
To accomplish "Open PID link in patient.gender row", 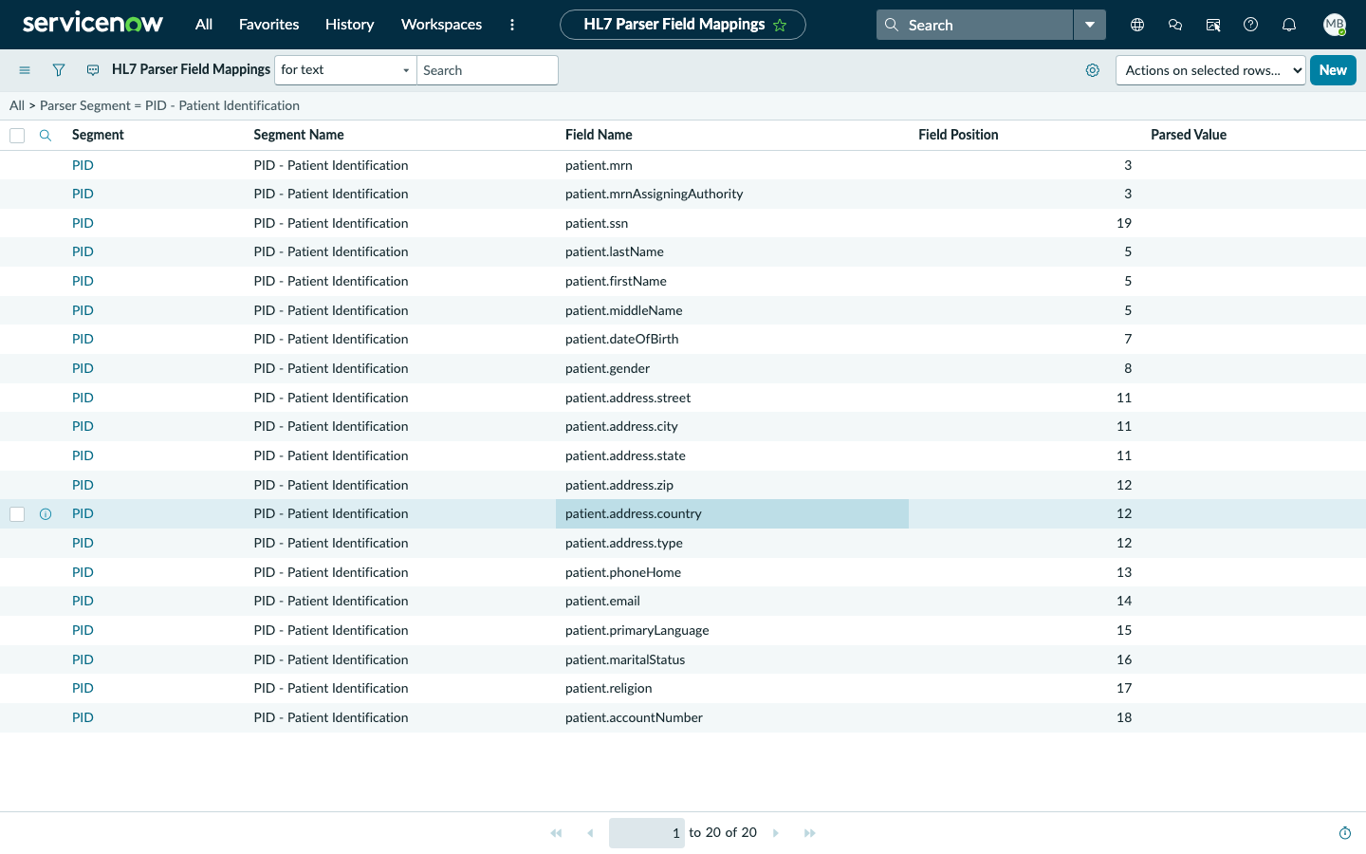I will [x=83, y=368].
